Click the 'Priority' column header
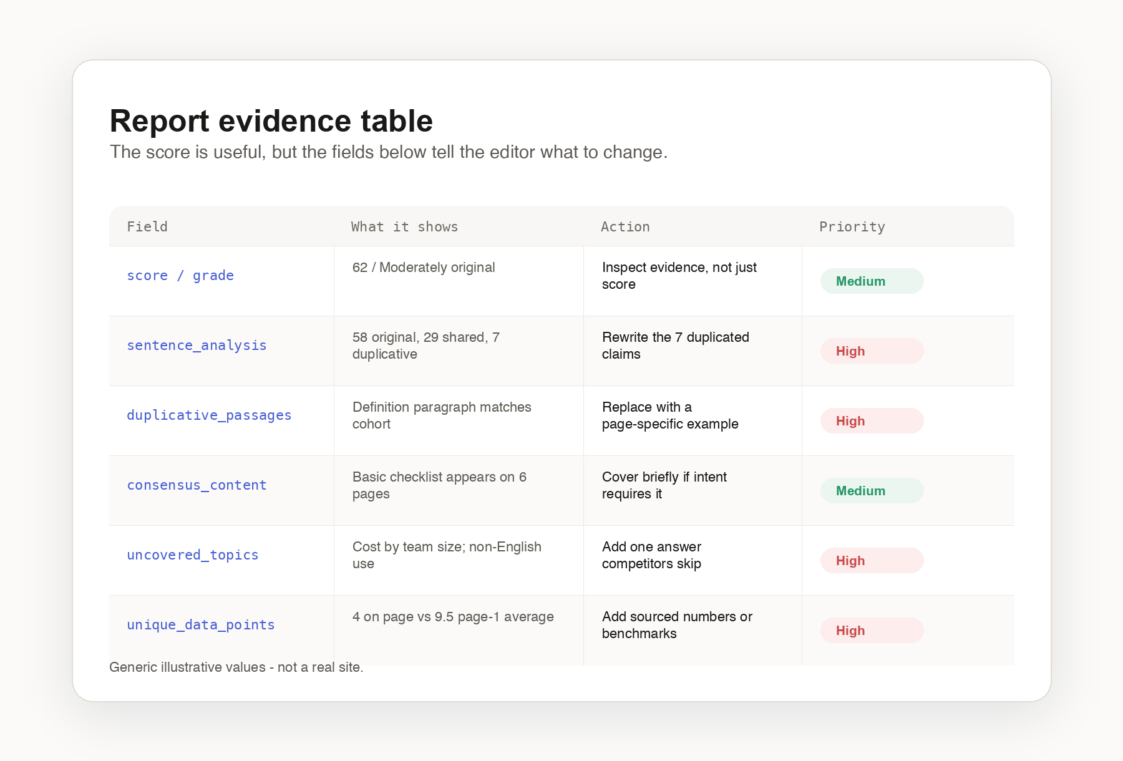1123x761 pixels. 852,226
